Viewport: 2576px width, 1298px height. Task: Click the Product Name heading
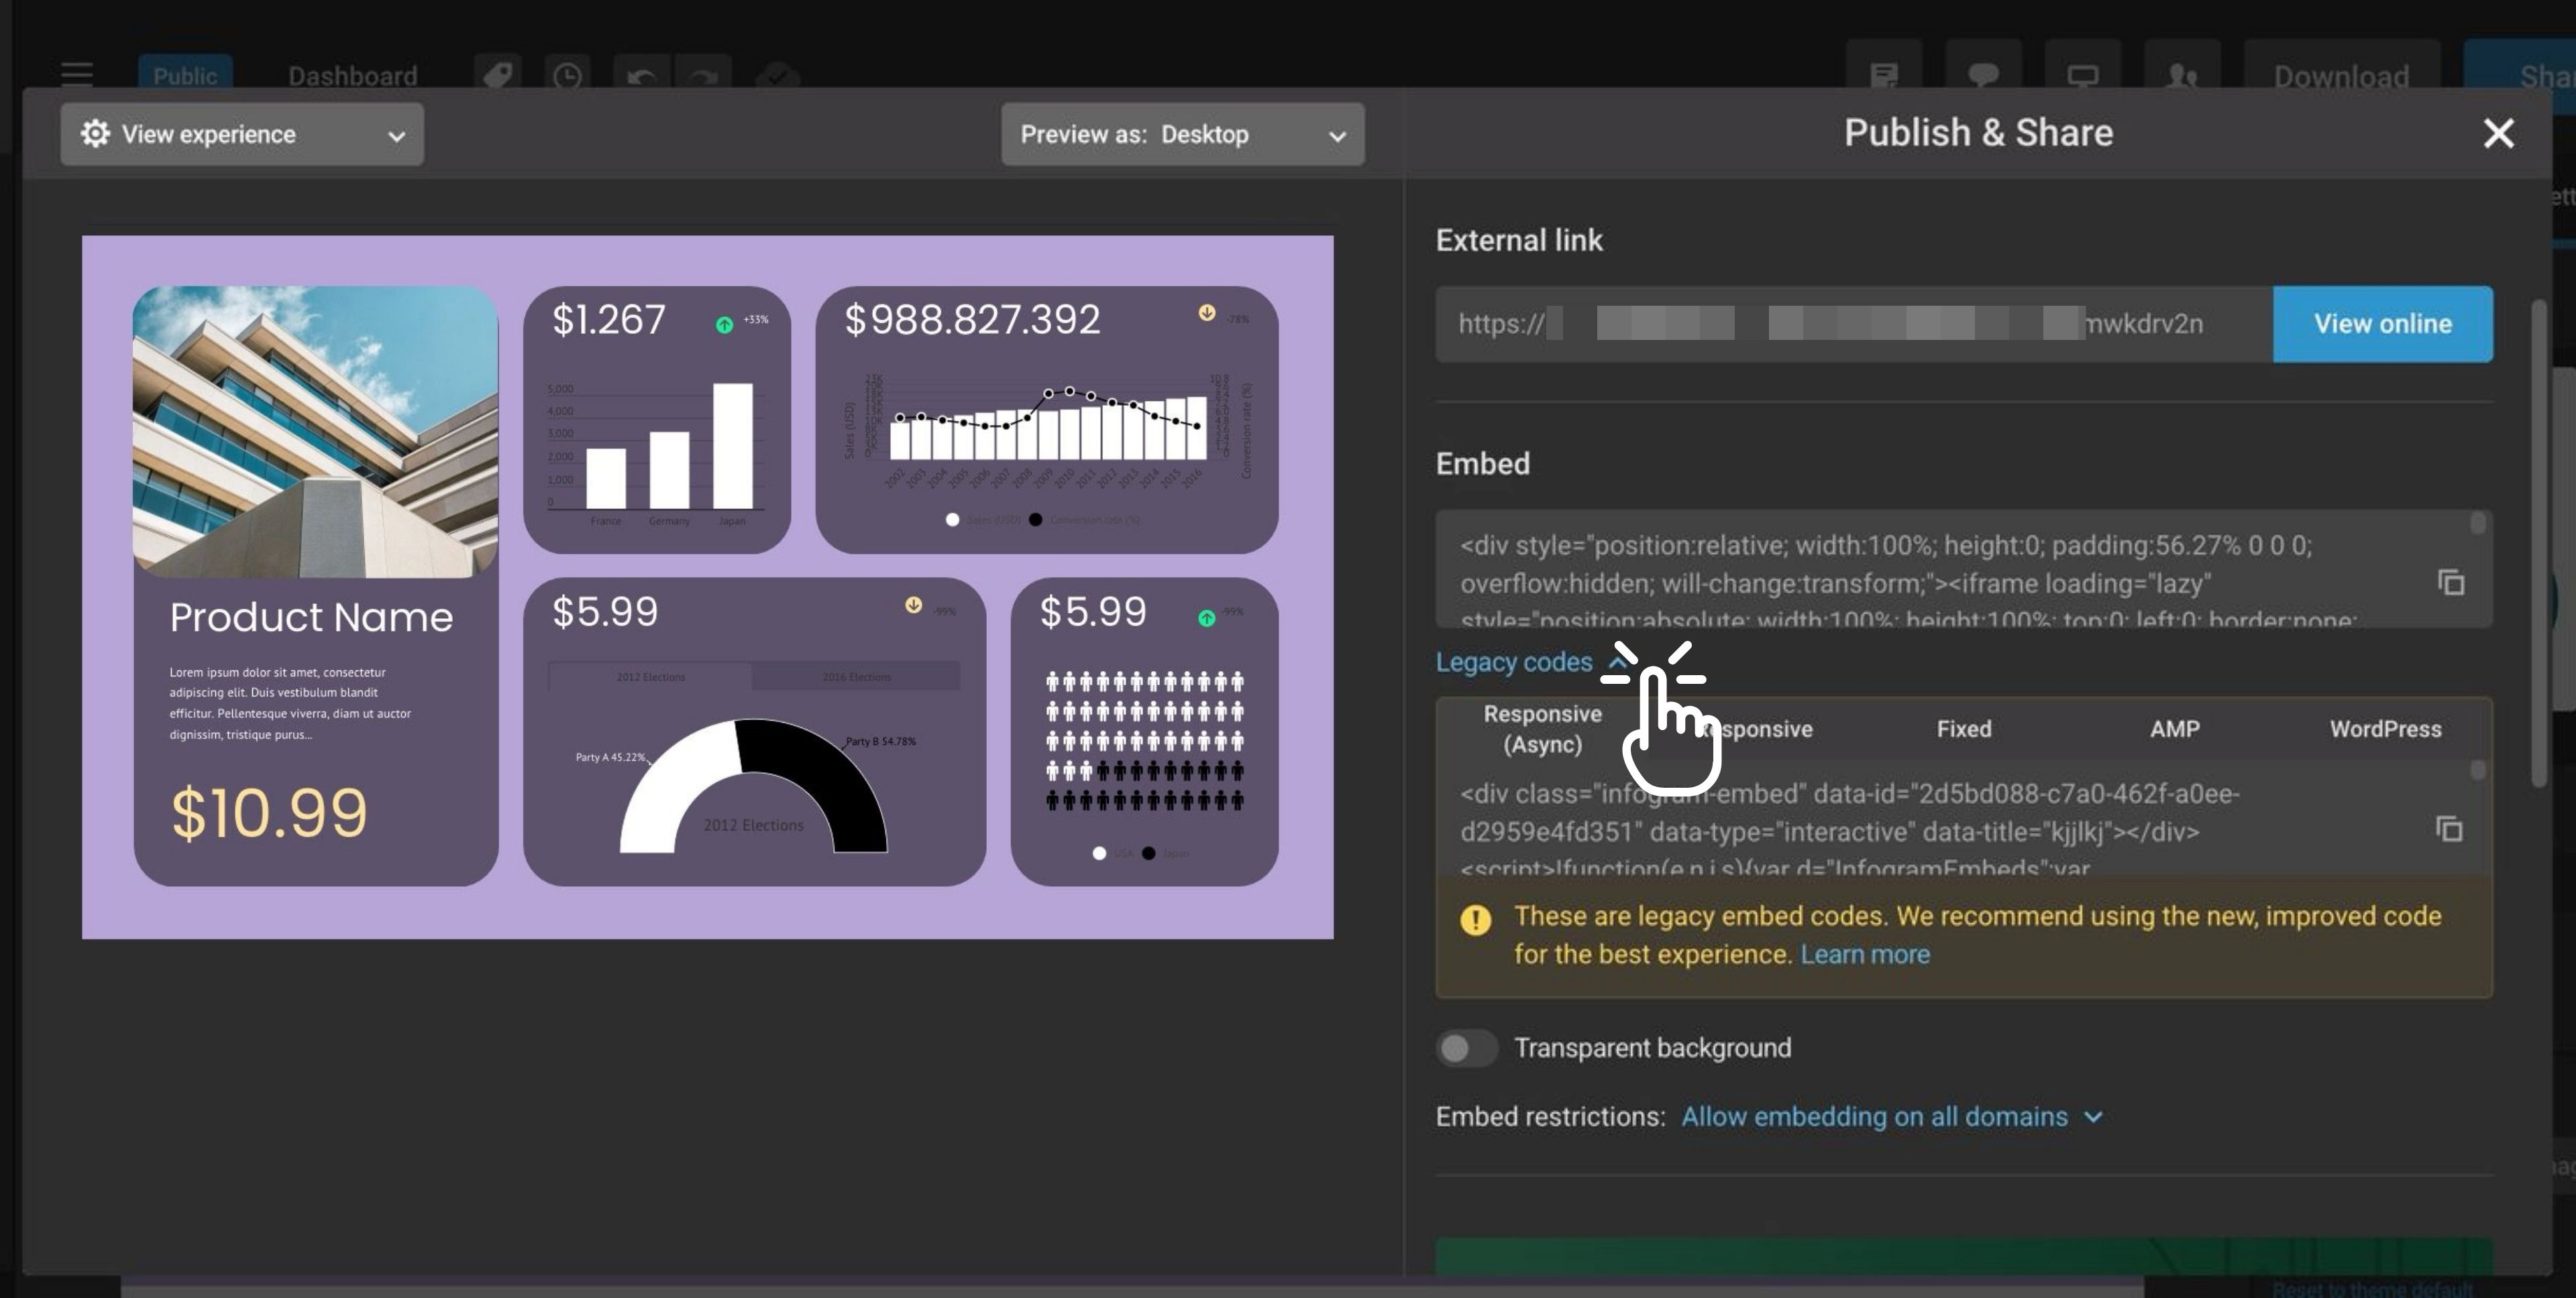click(311, 617)
